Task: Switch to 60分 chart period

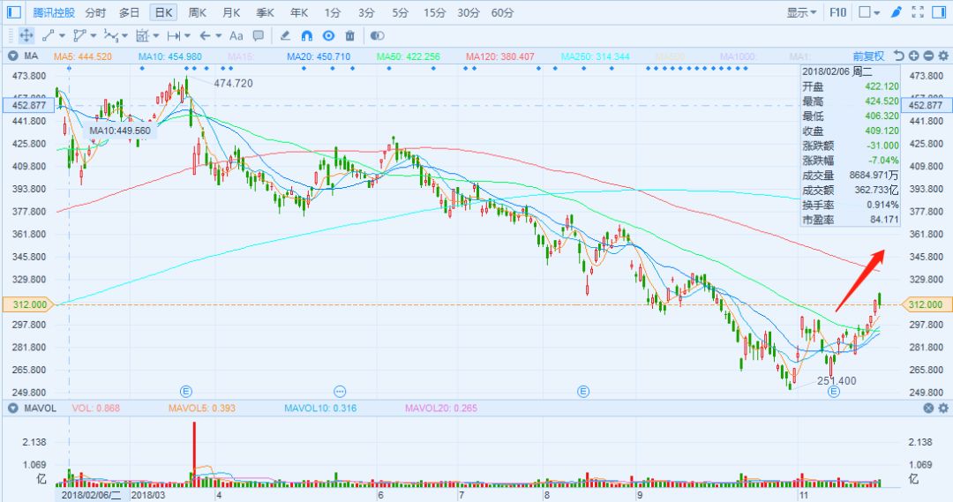Action: click(x=503, y=12)
